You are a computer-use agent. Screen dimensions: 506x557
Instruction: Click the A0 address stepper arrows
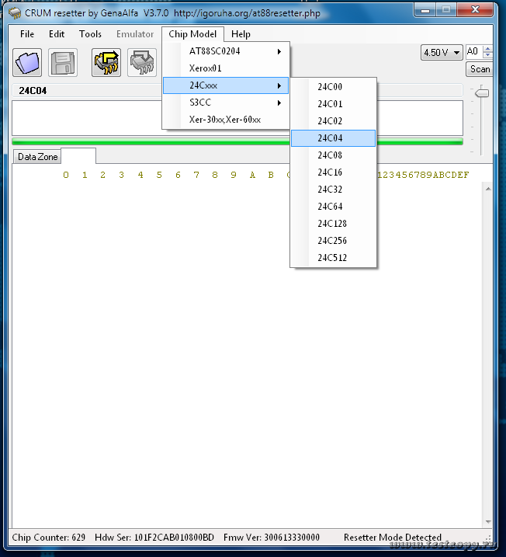point(487,52)
